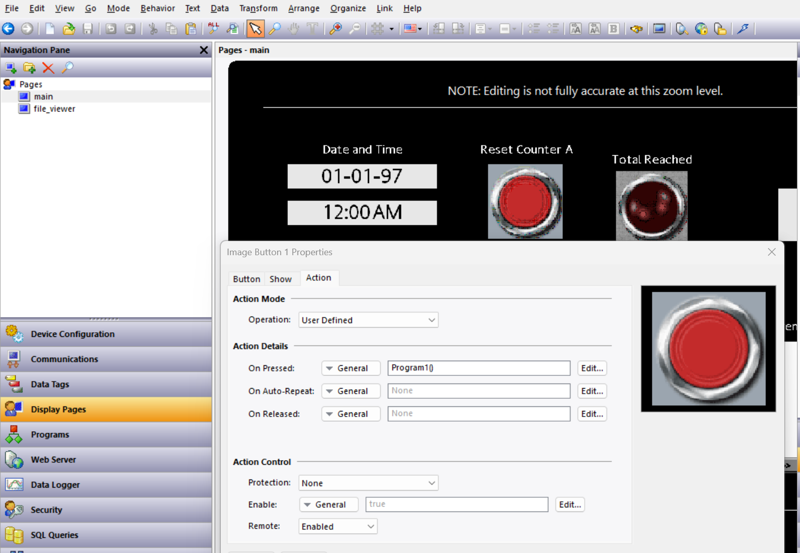The width and height of the screenshot is (800, 553).
Task: Open the Operation dropdown showing User Defined
Action: [368, 320]
